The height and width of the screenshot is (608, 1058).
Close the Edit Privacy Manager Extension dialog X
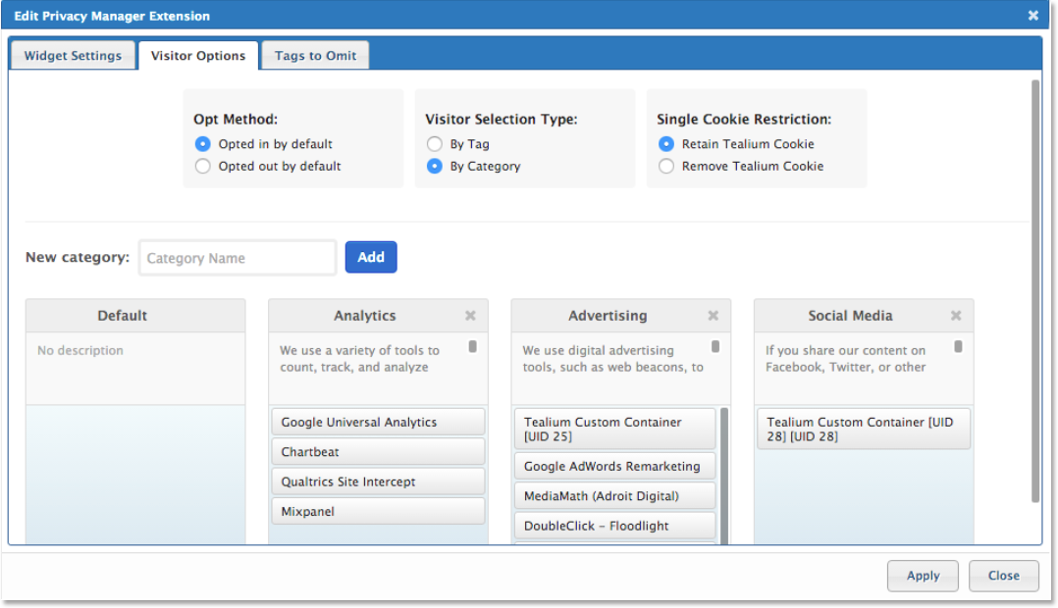[1033, 15]
